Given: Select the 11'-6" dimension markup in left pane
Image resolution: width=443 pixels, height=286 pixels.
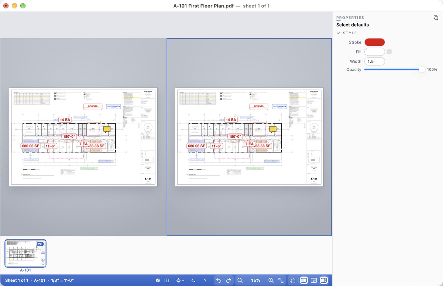Looking at the screenshot, I should (50, 146).
